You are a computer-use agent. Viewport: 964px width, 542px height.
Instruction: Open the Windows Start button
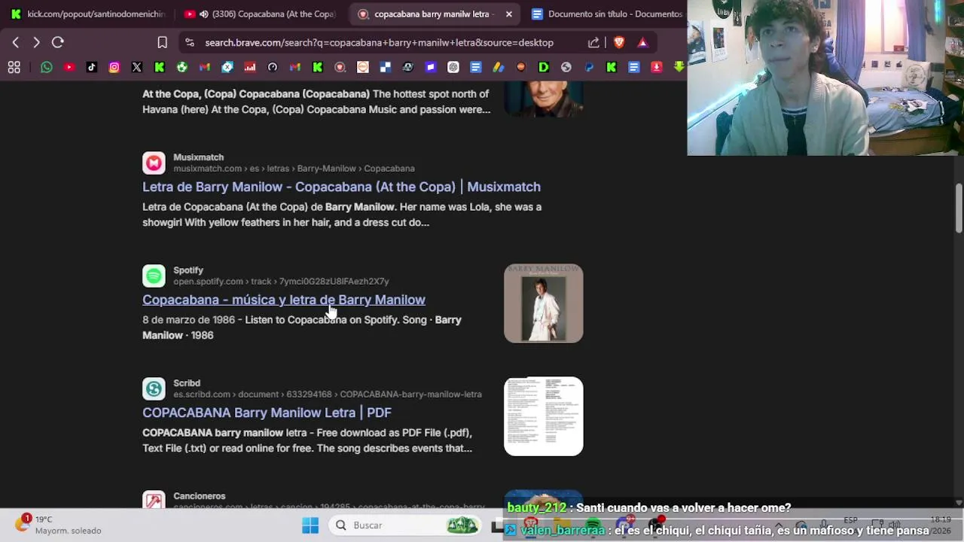(310, 525)
